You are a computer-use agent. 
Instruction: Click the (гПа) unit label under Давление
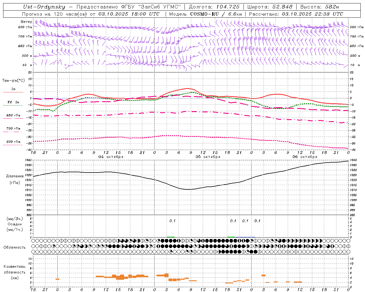pos(15,183)
